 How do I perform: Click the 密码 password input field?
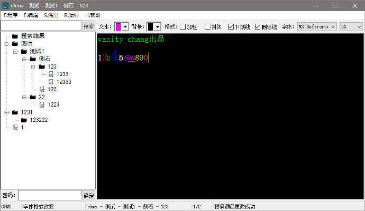(50, 195)
